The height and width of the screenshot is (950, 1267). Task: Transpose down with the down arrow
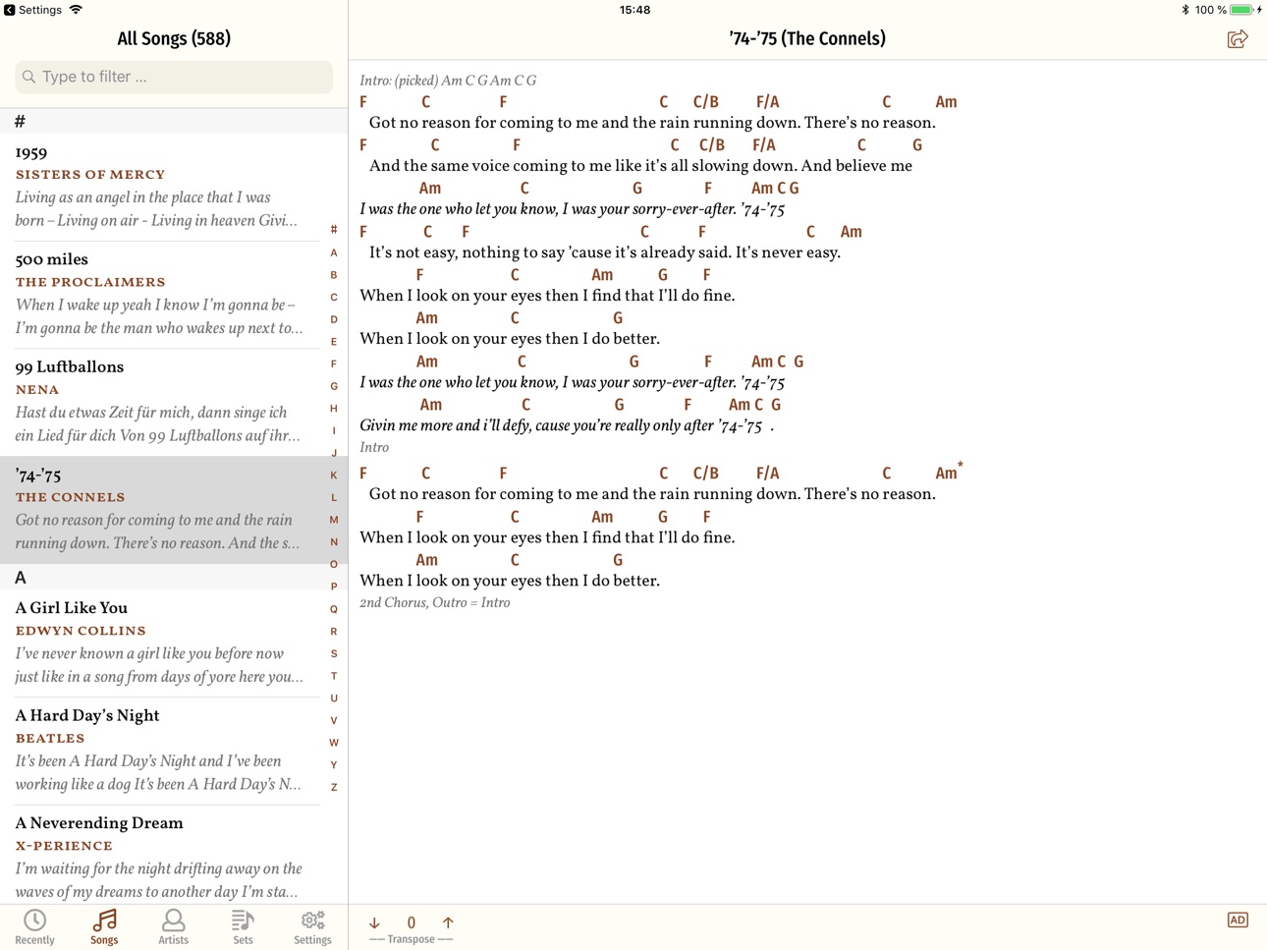coord(374,922)
